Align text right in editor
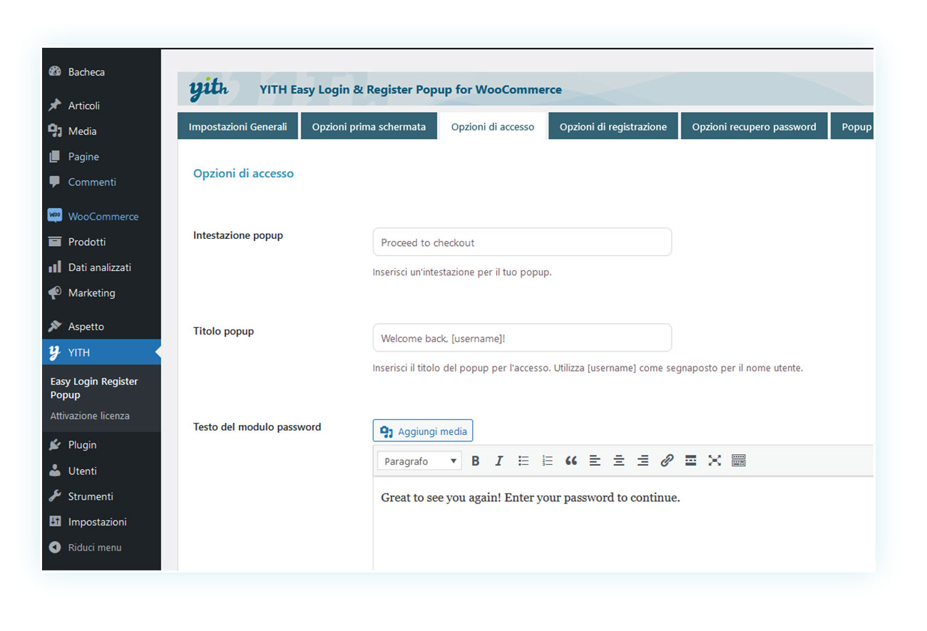Viewport: 927px width, 631px height. tap(642, 461)
